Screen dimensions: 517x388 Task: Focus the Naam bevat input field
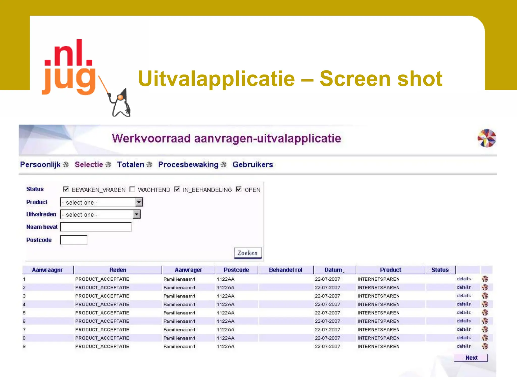click(96, 227)
